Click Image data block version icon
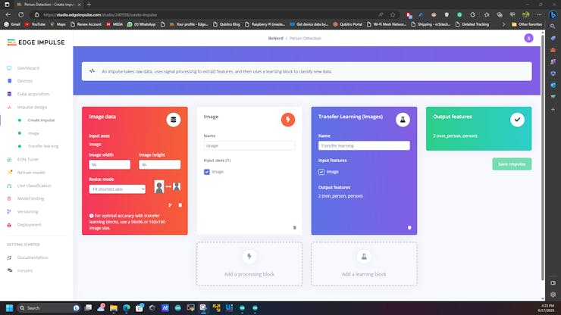Viewport: 561px width, 315px height. point(170,205)
